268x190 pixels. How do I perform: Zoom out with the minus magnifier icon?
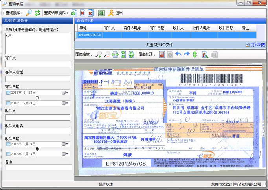point(107,54)
